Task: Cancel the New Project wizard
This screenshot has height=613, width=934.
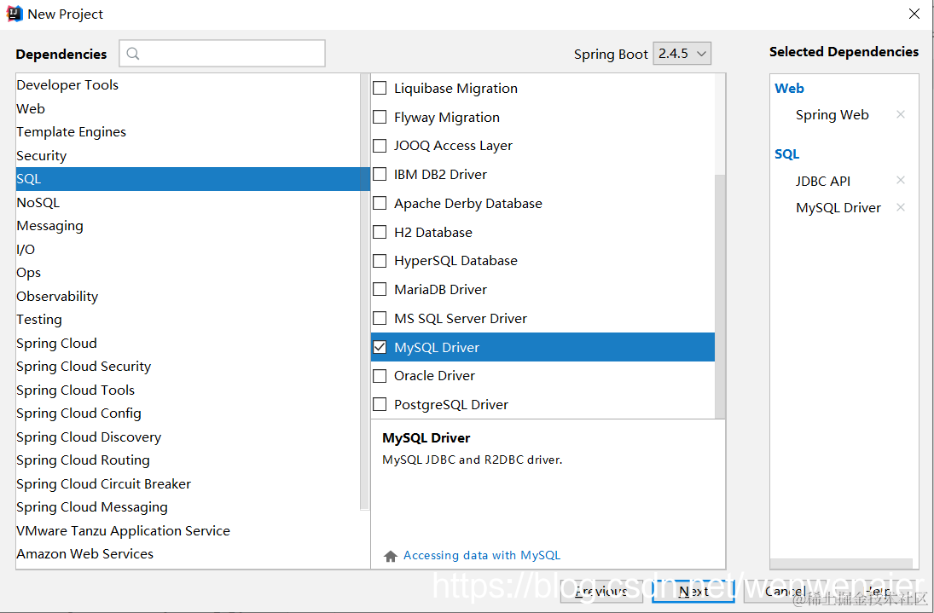Action: coord(785,591)
